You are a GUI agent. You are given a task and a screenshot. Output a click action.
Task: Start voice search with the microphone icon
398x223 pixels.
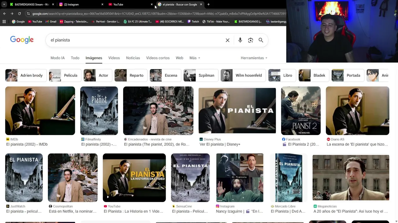(x=240, y=40)
